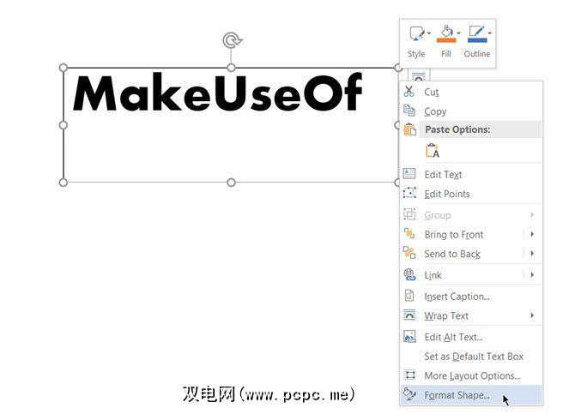Screen dimensions: 575x414
Task: Choose Edit Text menu entry
Action: pyautogui.click(x=471, y=174)
